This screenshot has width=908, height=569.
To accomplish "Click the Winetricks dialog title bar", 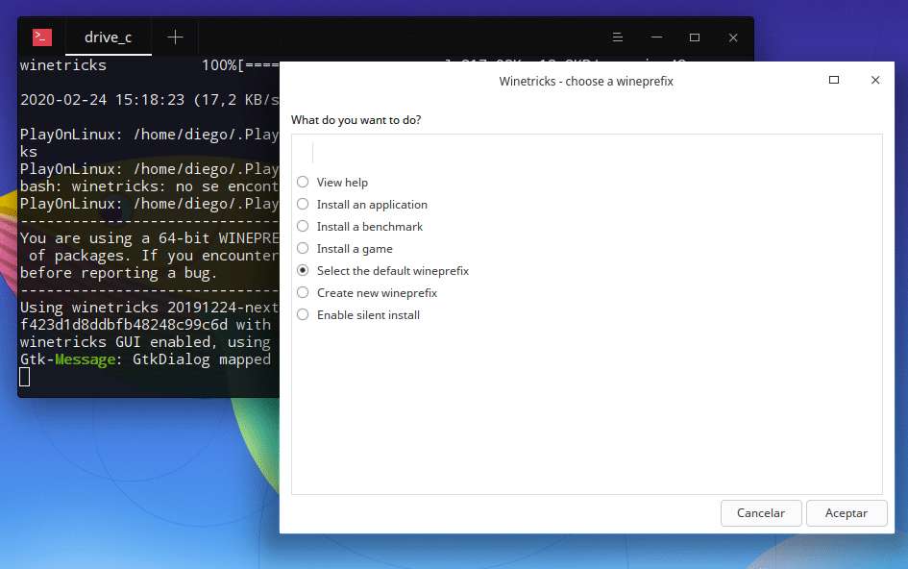I will pos(586,81).
